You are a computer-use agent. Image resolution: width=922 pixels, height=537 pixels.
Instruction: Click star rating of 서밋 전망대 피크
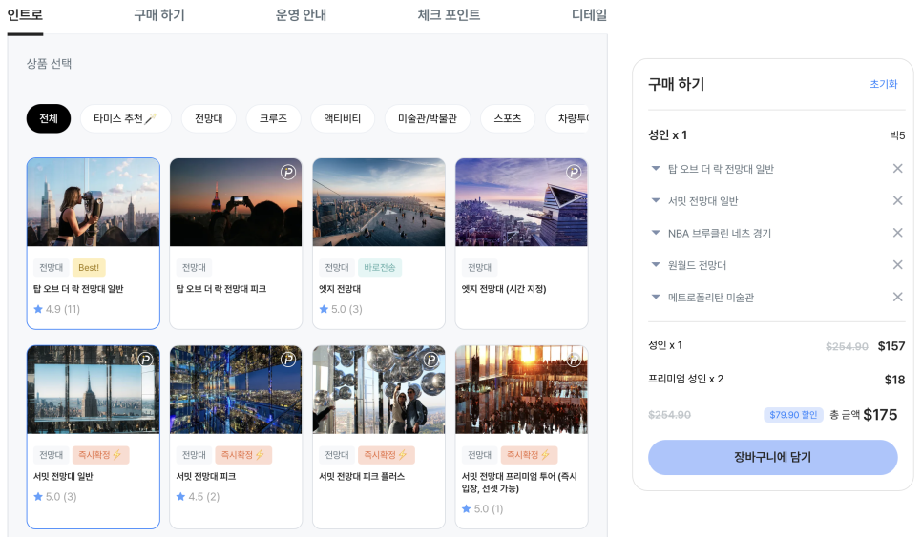coord(198,496)
